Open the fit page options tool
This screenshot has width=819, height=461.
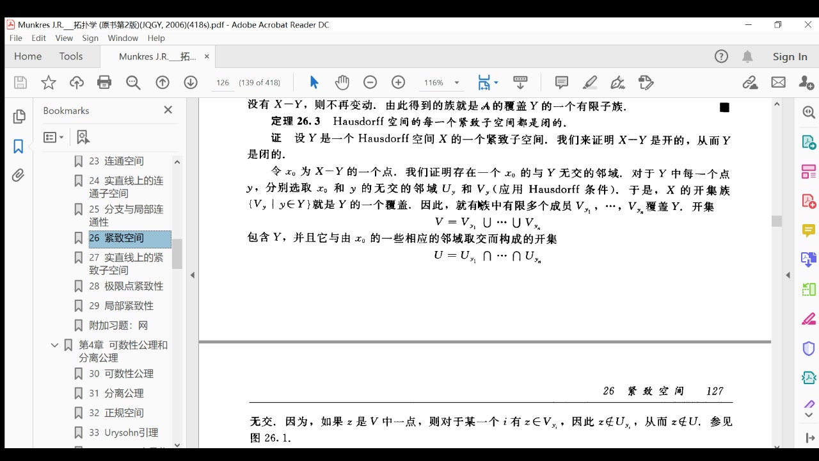pos(484,83)
